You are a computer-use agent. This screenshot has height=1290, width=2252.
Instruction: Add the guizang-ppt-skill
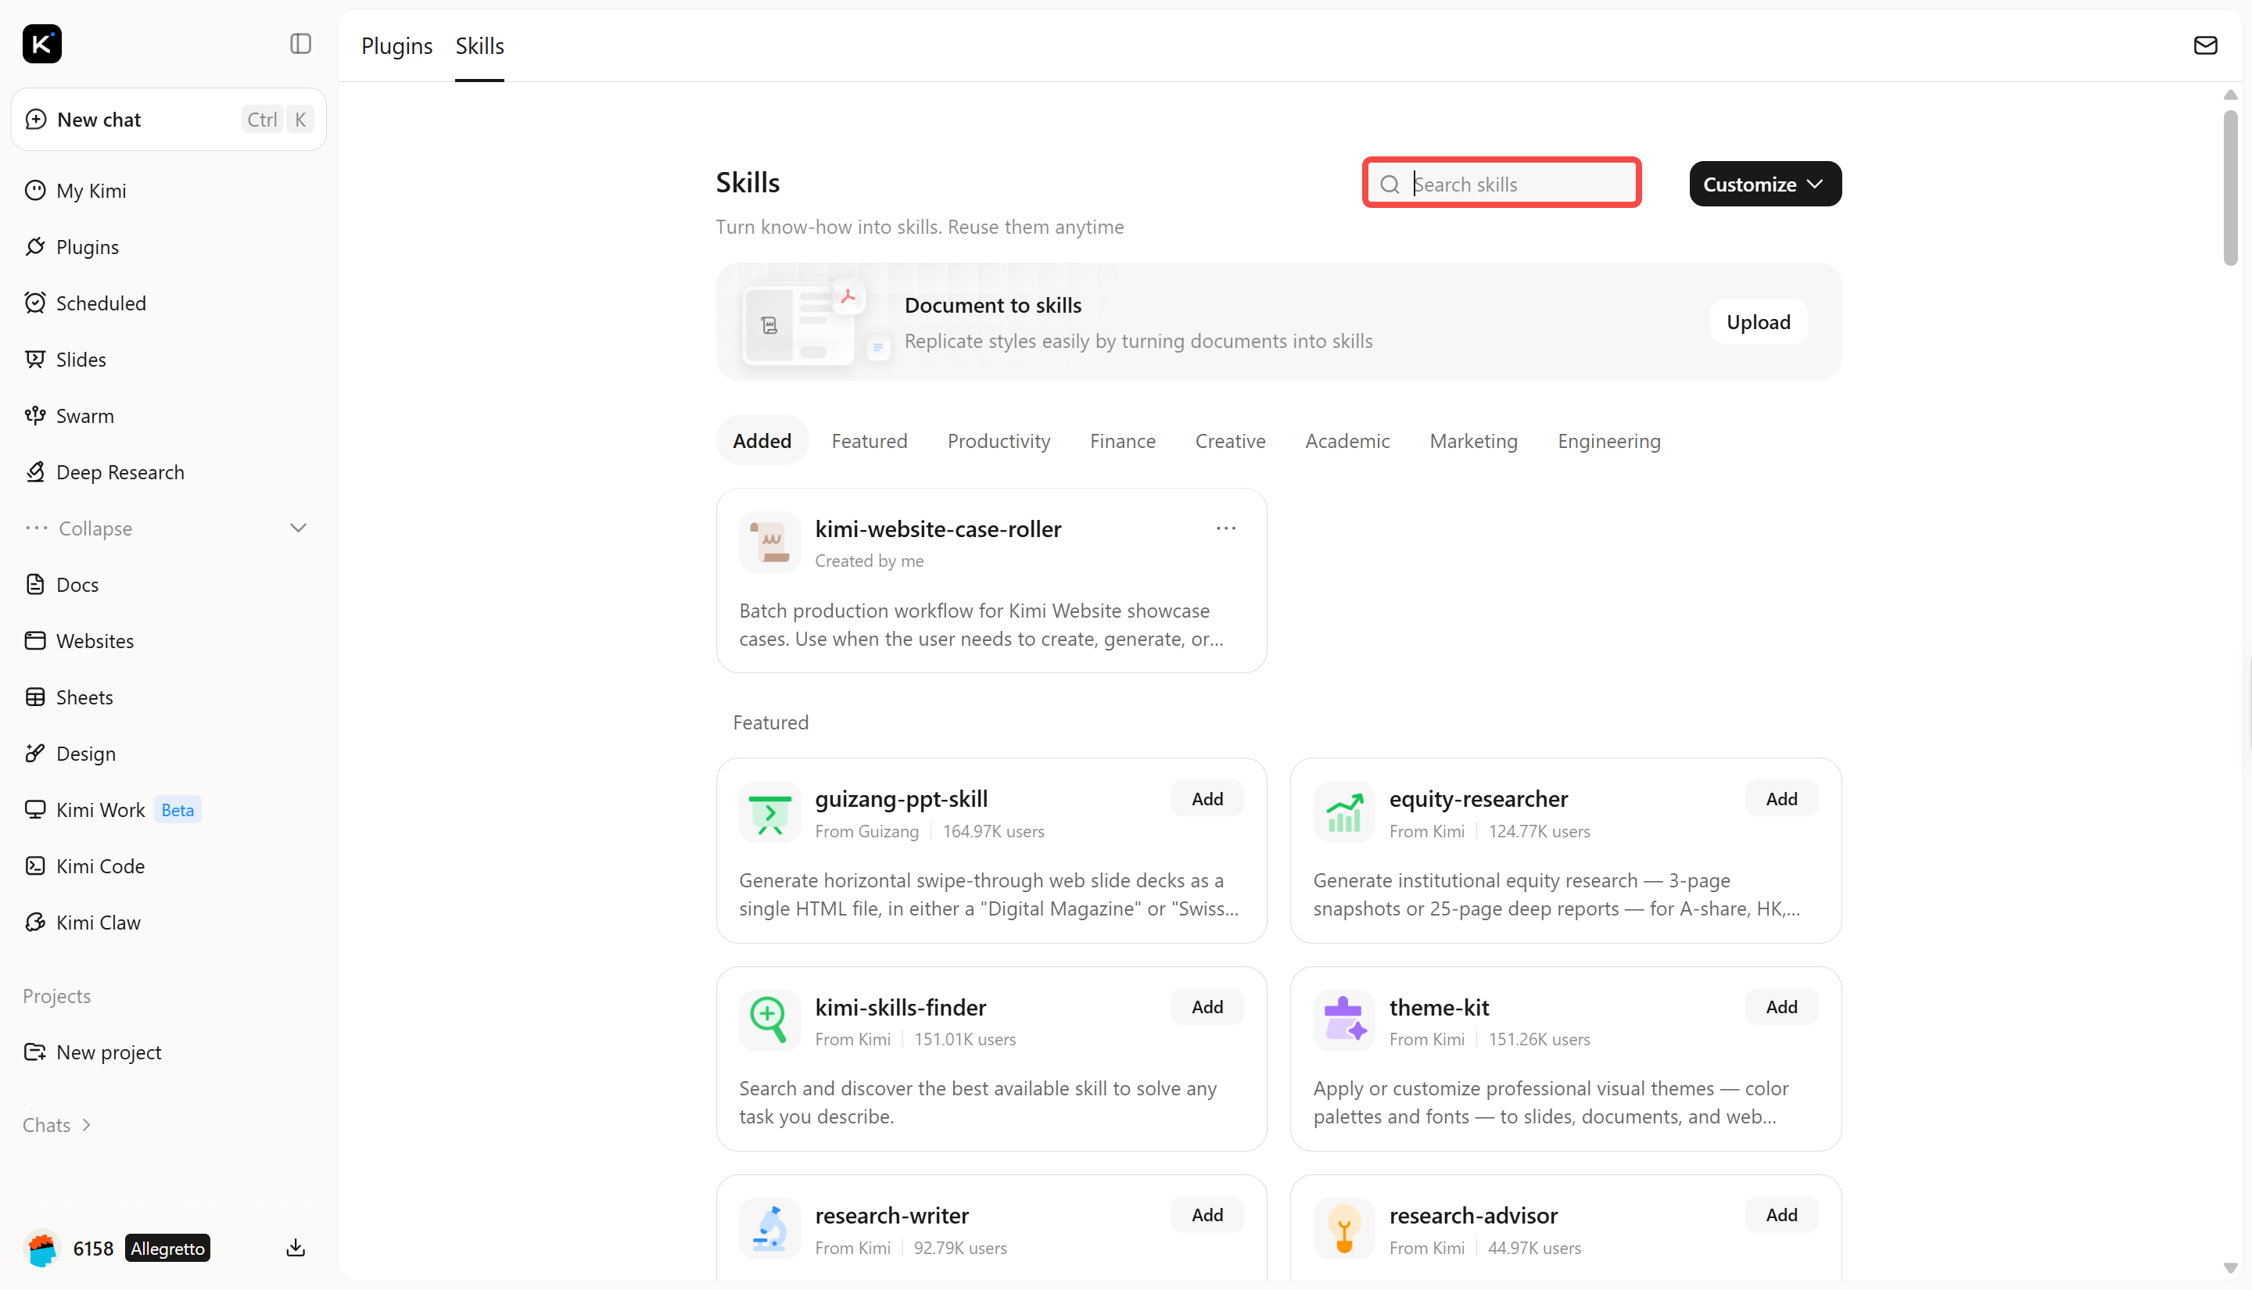pyautogui.click(x=1207, y=799)
